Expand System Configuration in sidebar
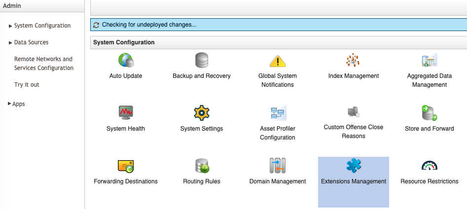 [x=10, y=26]
